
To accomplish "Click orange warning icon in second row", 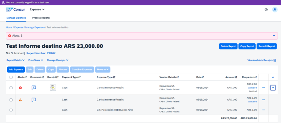I will tap(20, 100).
